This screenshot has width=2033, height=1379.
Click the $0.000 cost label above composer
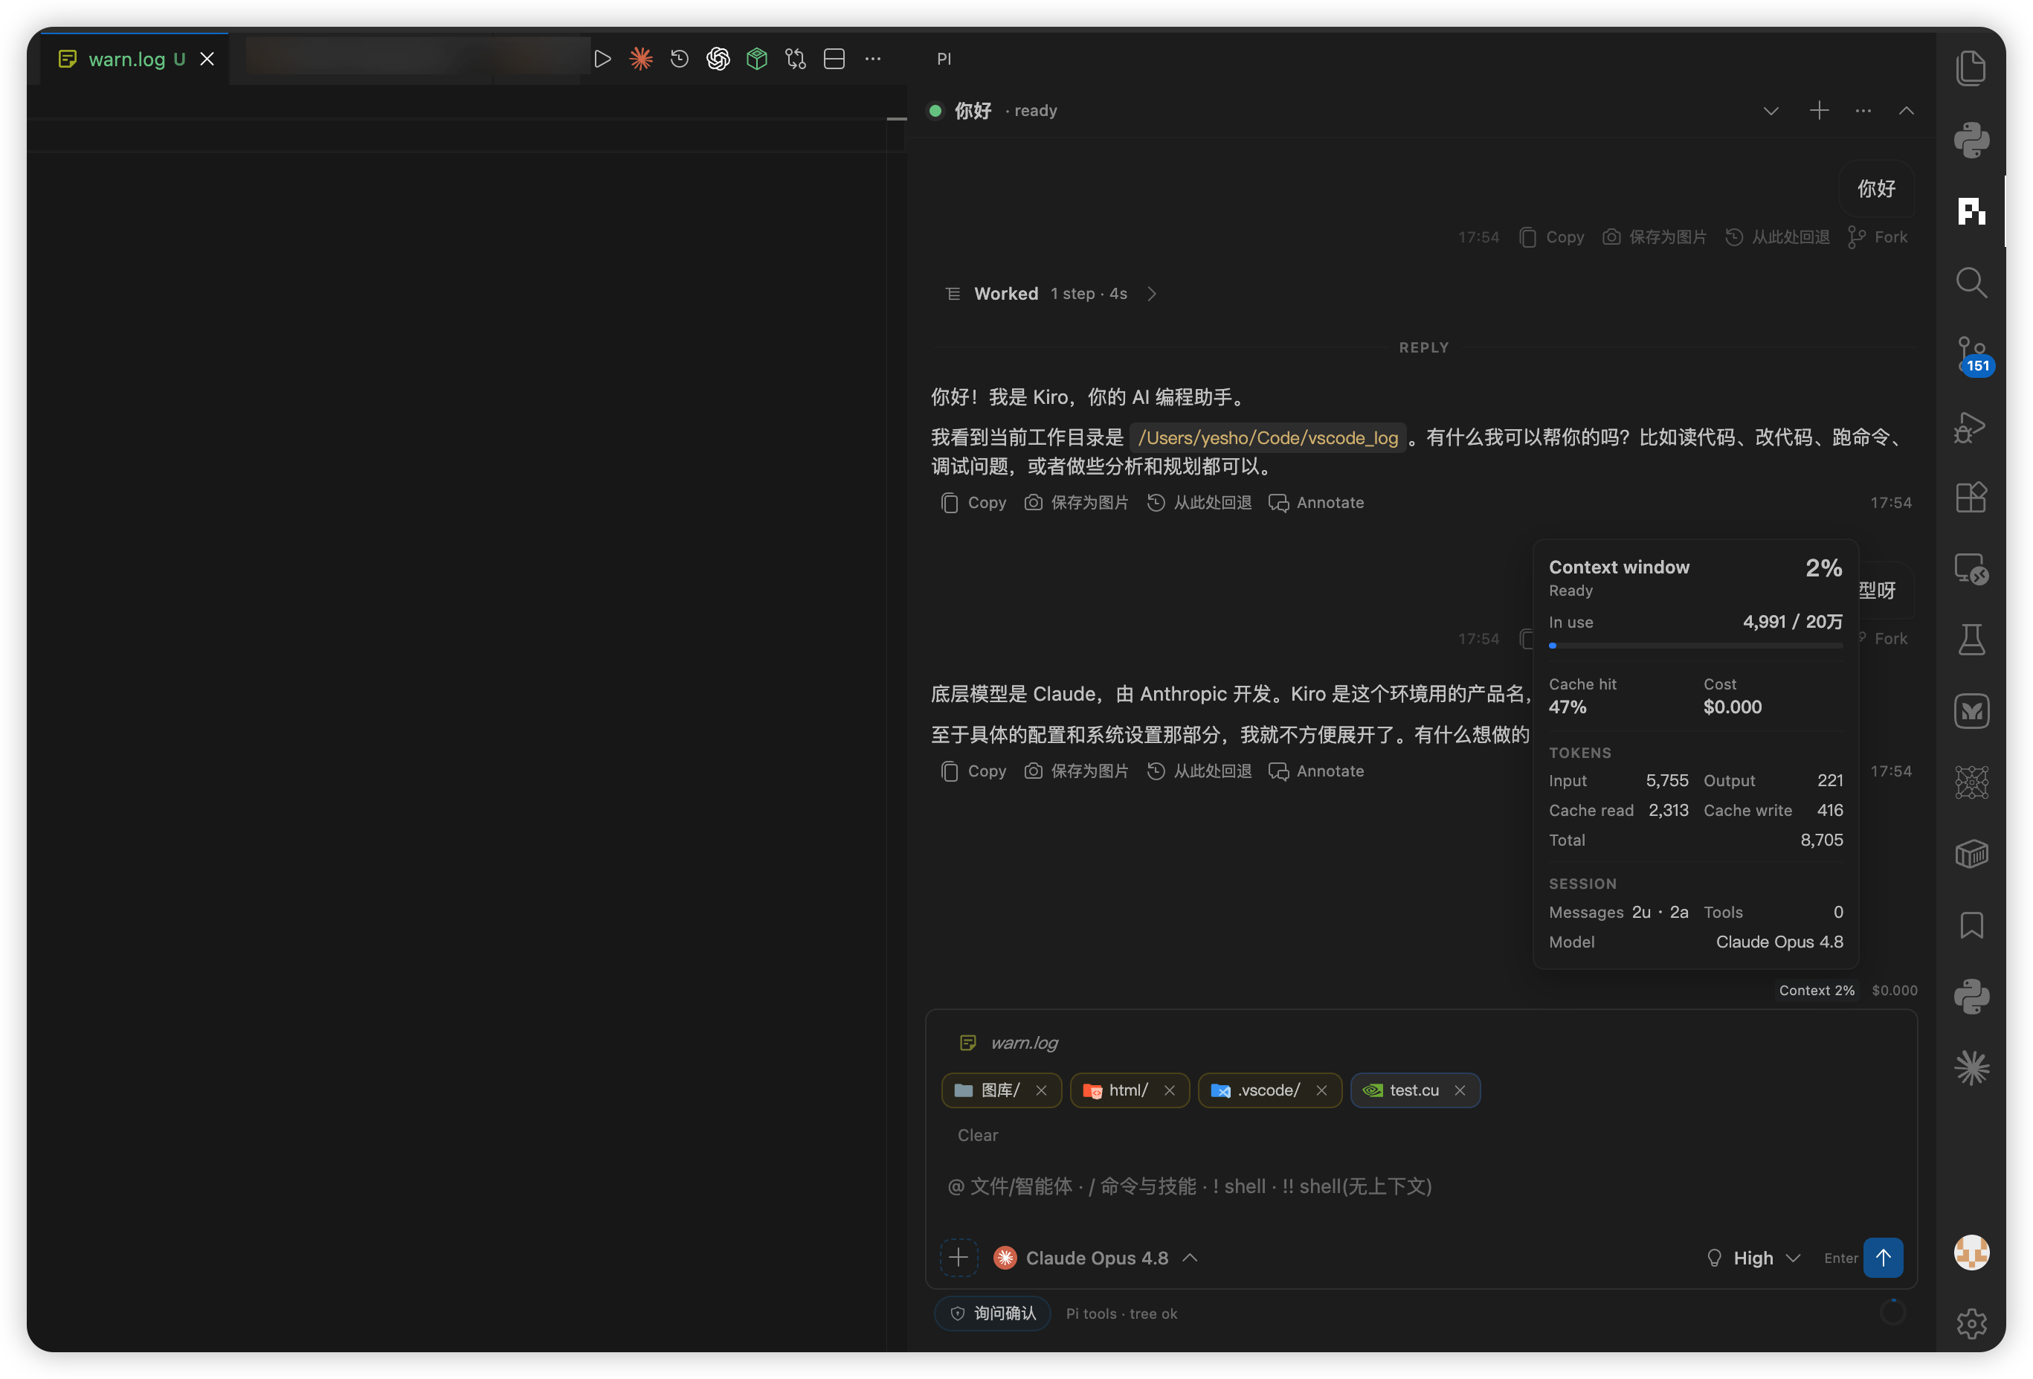pyautogui.click(x=1894, y=991)
